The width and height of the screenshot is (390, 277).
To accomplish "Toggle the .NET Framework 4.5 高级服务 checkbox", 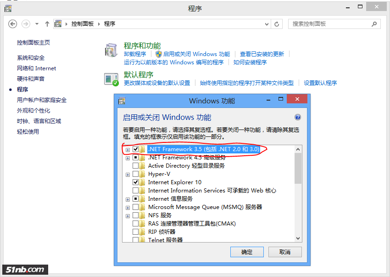I will pos(135,157).
